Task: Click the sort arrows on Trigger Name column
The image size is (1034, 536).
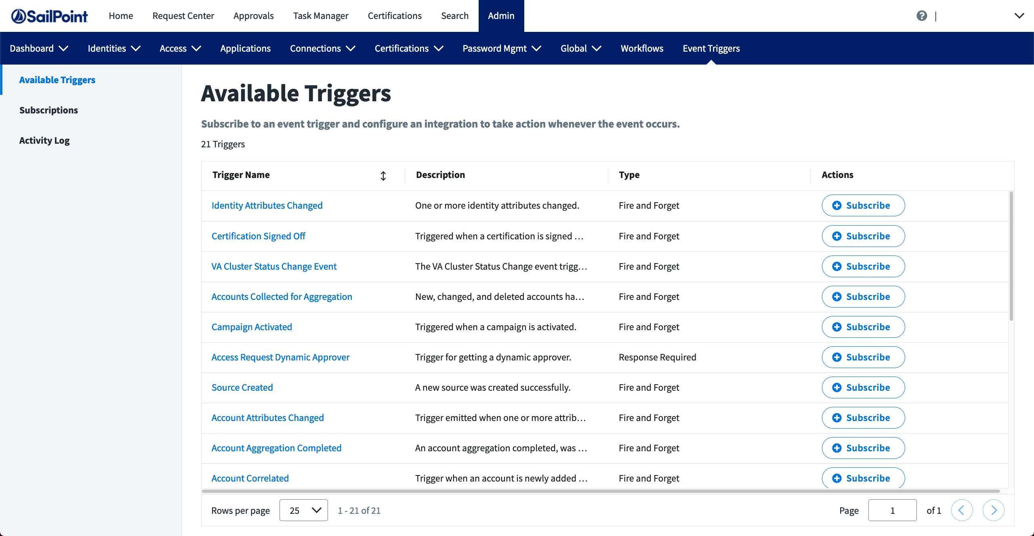Action: 383,176
